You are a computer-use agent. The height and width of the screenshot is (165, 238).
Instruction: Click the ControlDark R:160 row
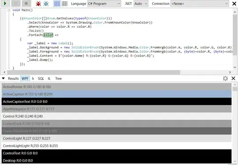click(116, 124)
